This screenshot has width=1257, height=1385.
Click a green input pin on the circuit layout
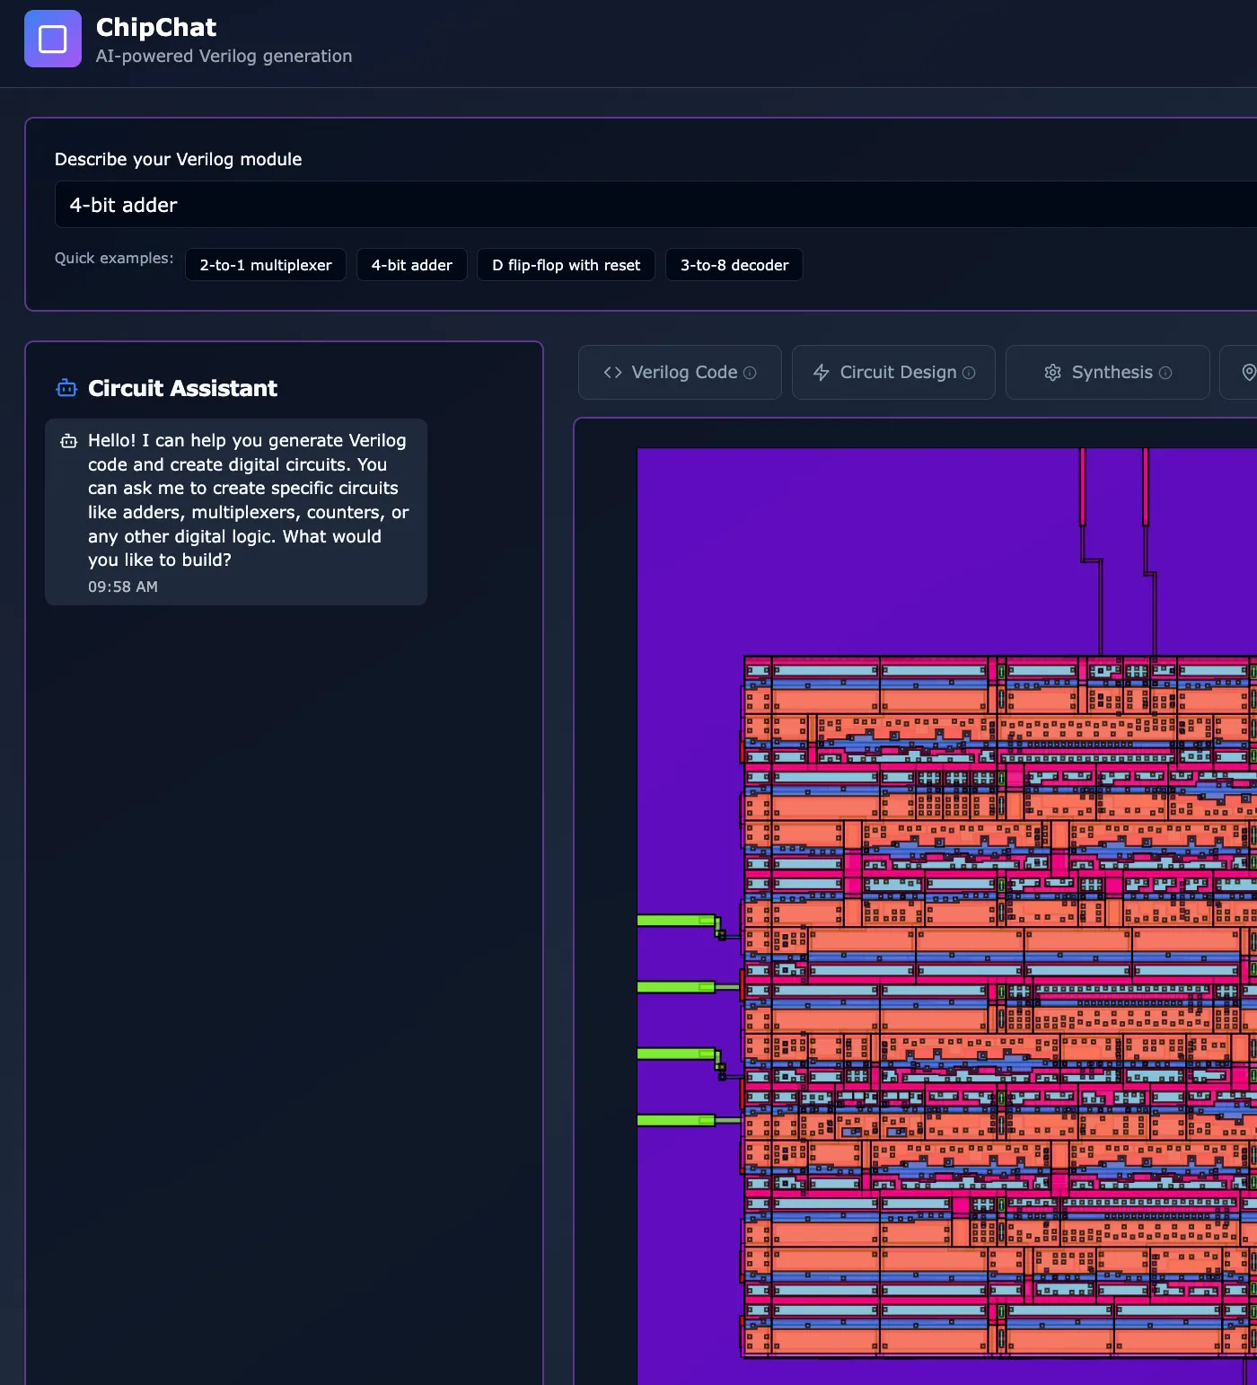[x=673, y=919]
